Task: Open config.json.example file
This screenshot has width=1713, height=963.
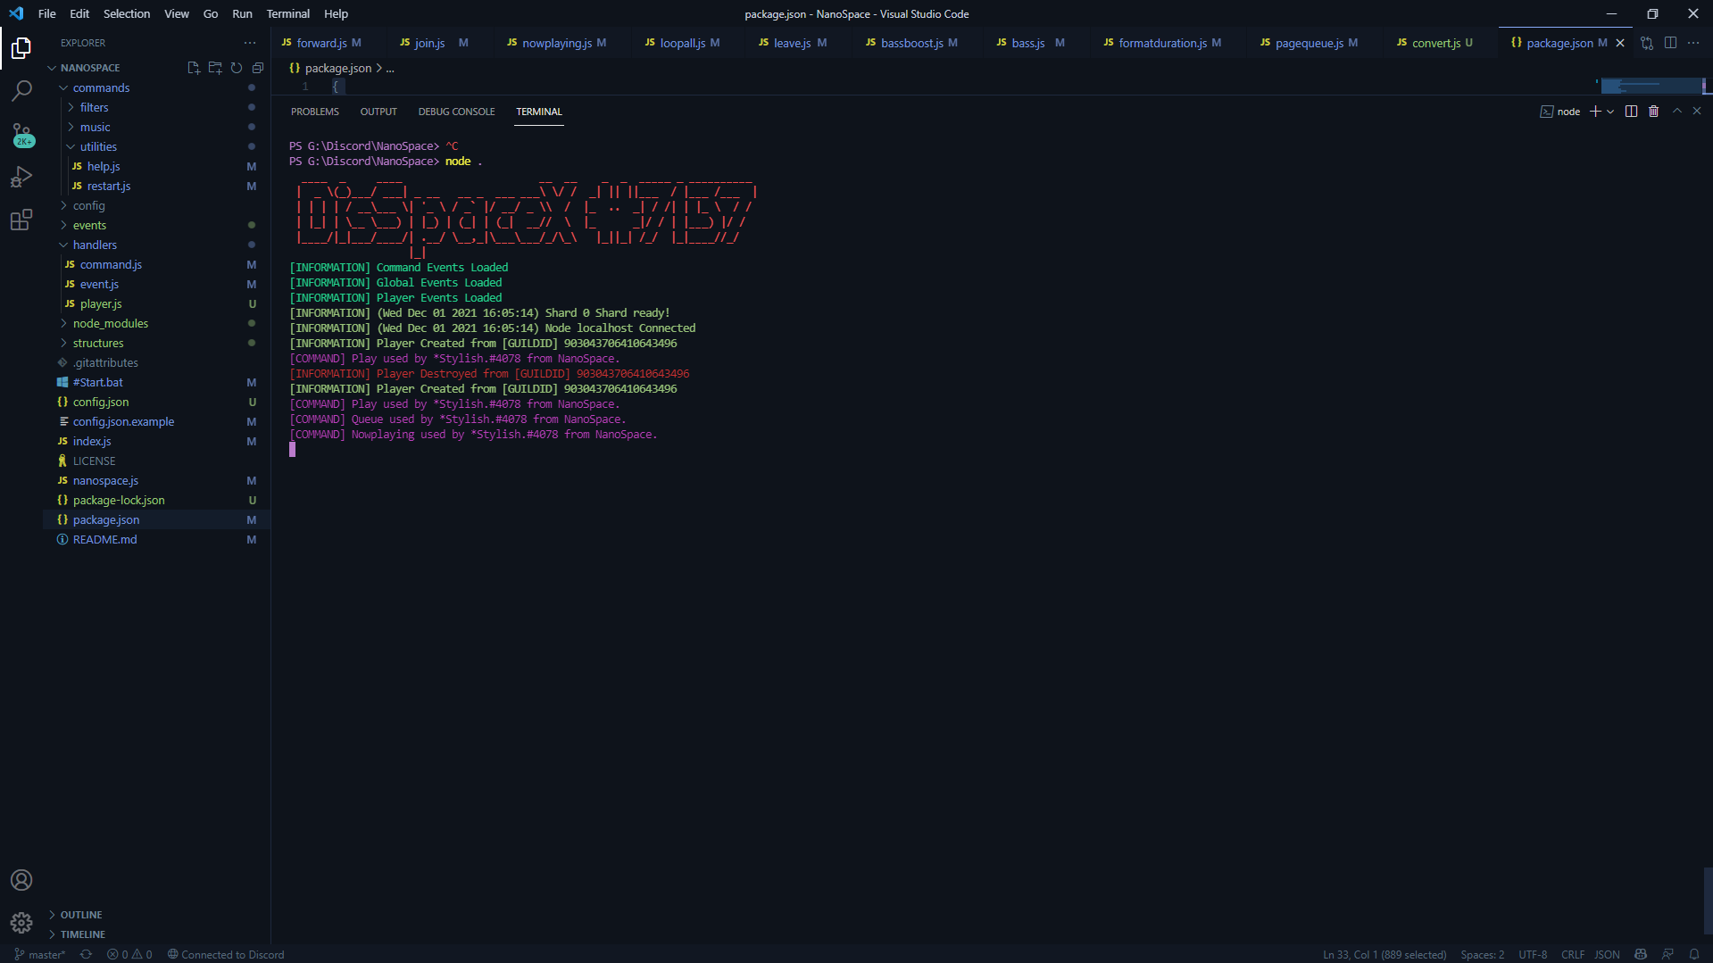Action: 123,421
